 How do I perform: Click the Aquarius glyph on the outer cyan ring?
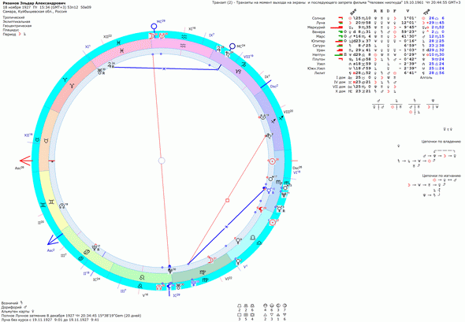coord(184,37)
